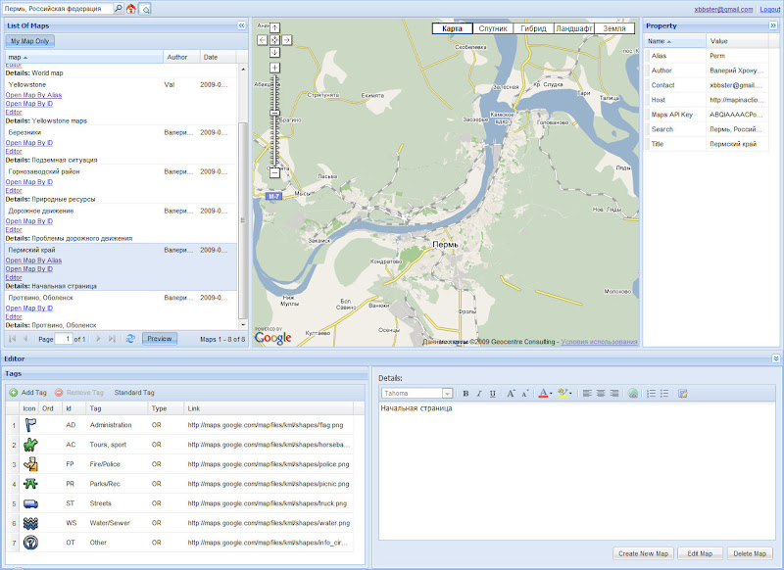Sort by the map column header
The image size is (784, 570).
tap(84, 57)
